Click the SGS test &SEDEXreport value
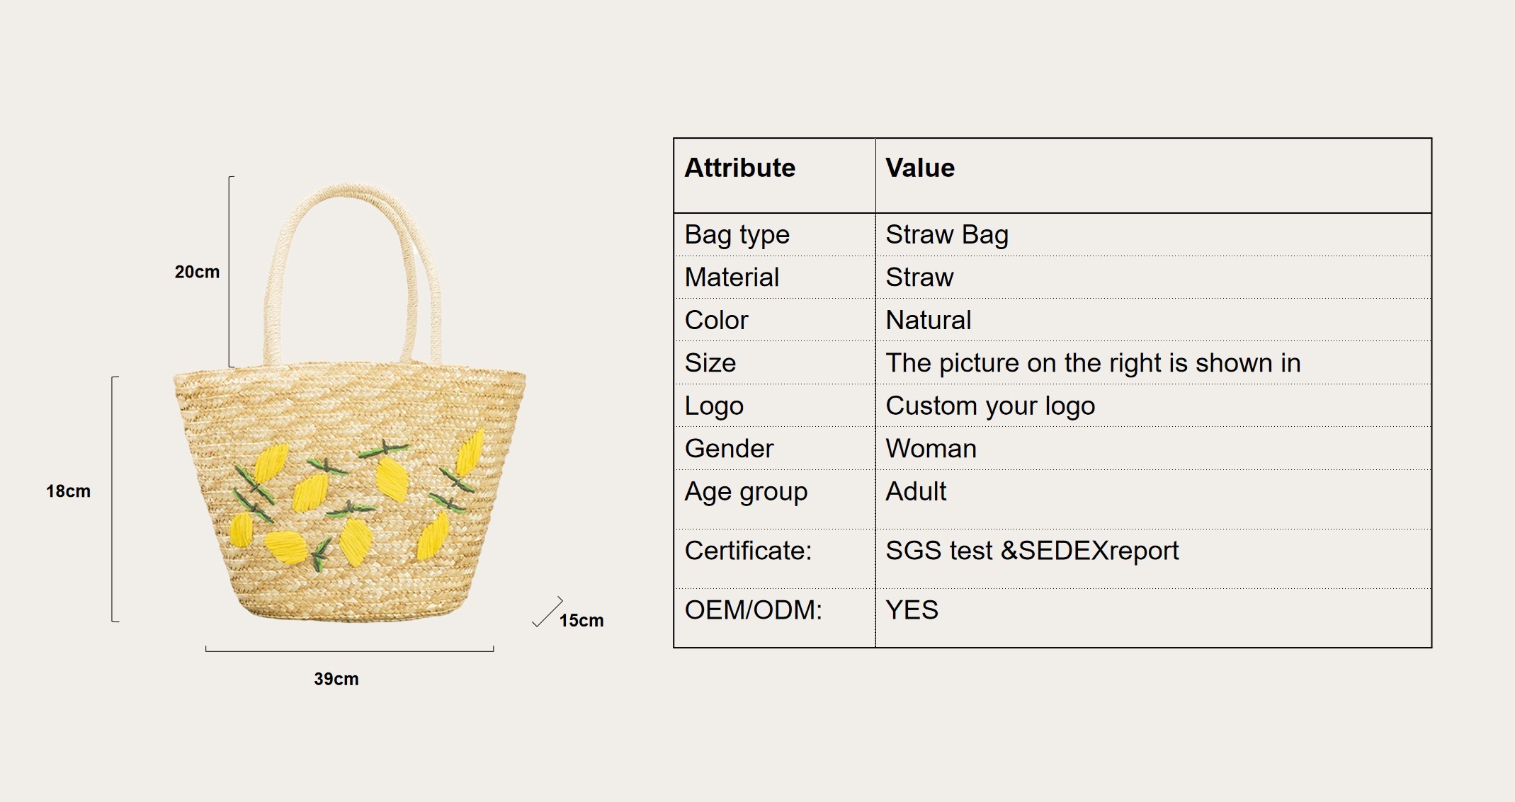 (x=1032, y=551)
